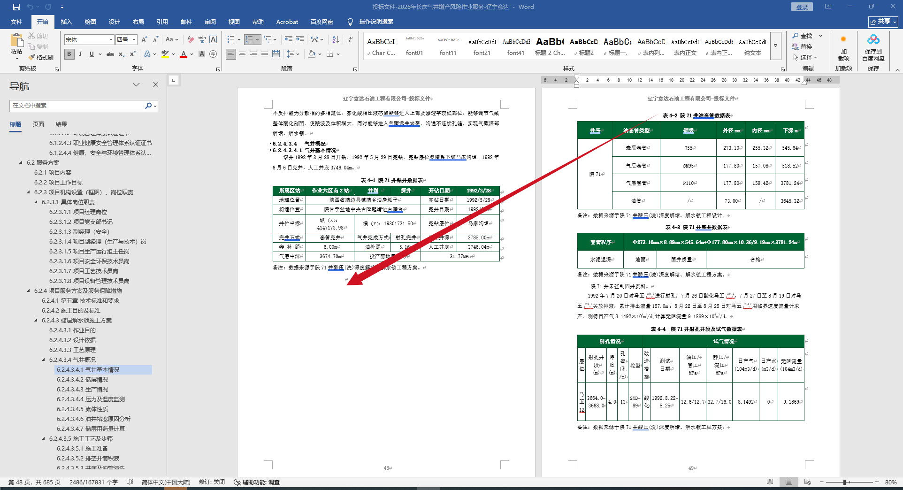Decrease the paragraph indent
903x490 pixels.
(289, 40)
